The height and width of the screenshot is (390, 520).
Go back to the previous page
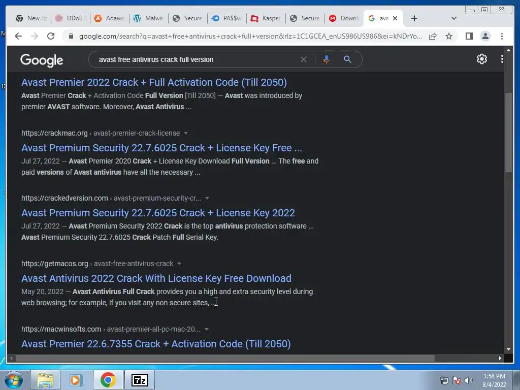[18, 36]
